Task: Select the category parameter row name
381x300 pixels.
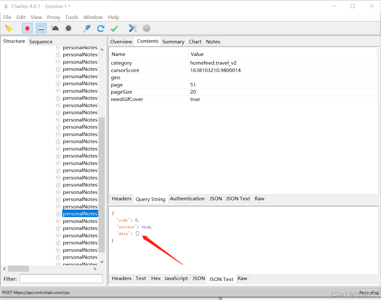Action: [x=121, y=63]
